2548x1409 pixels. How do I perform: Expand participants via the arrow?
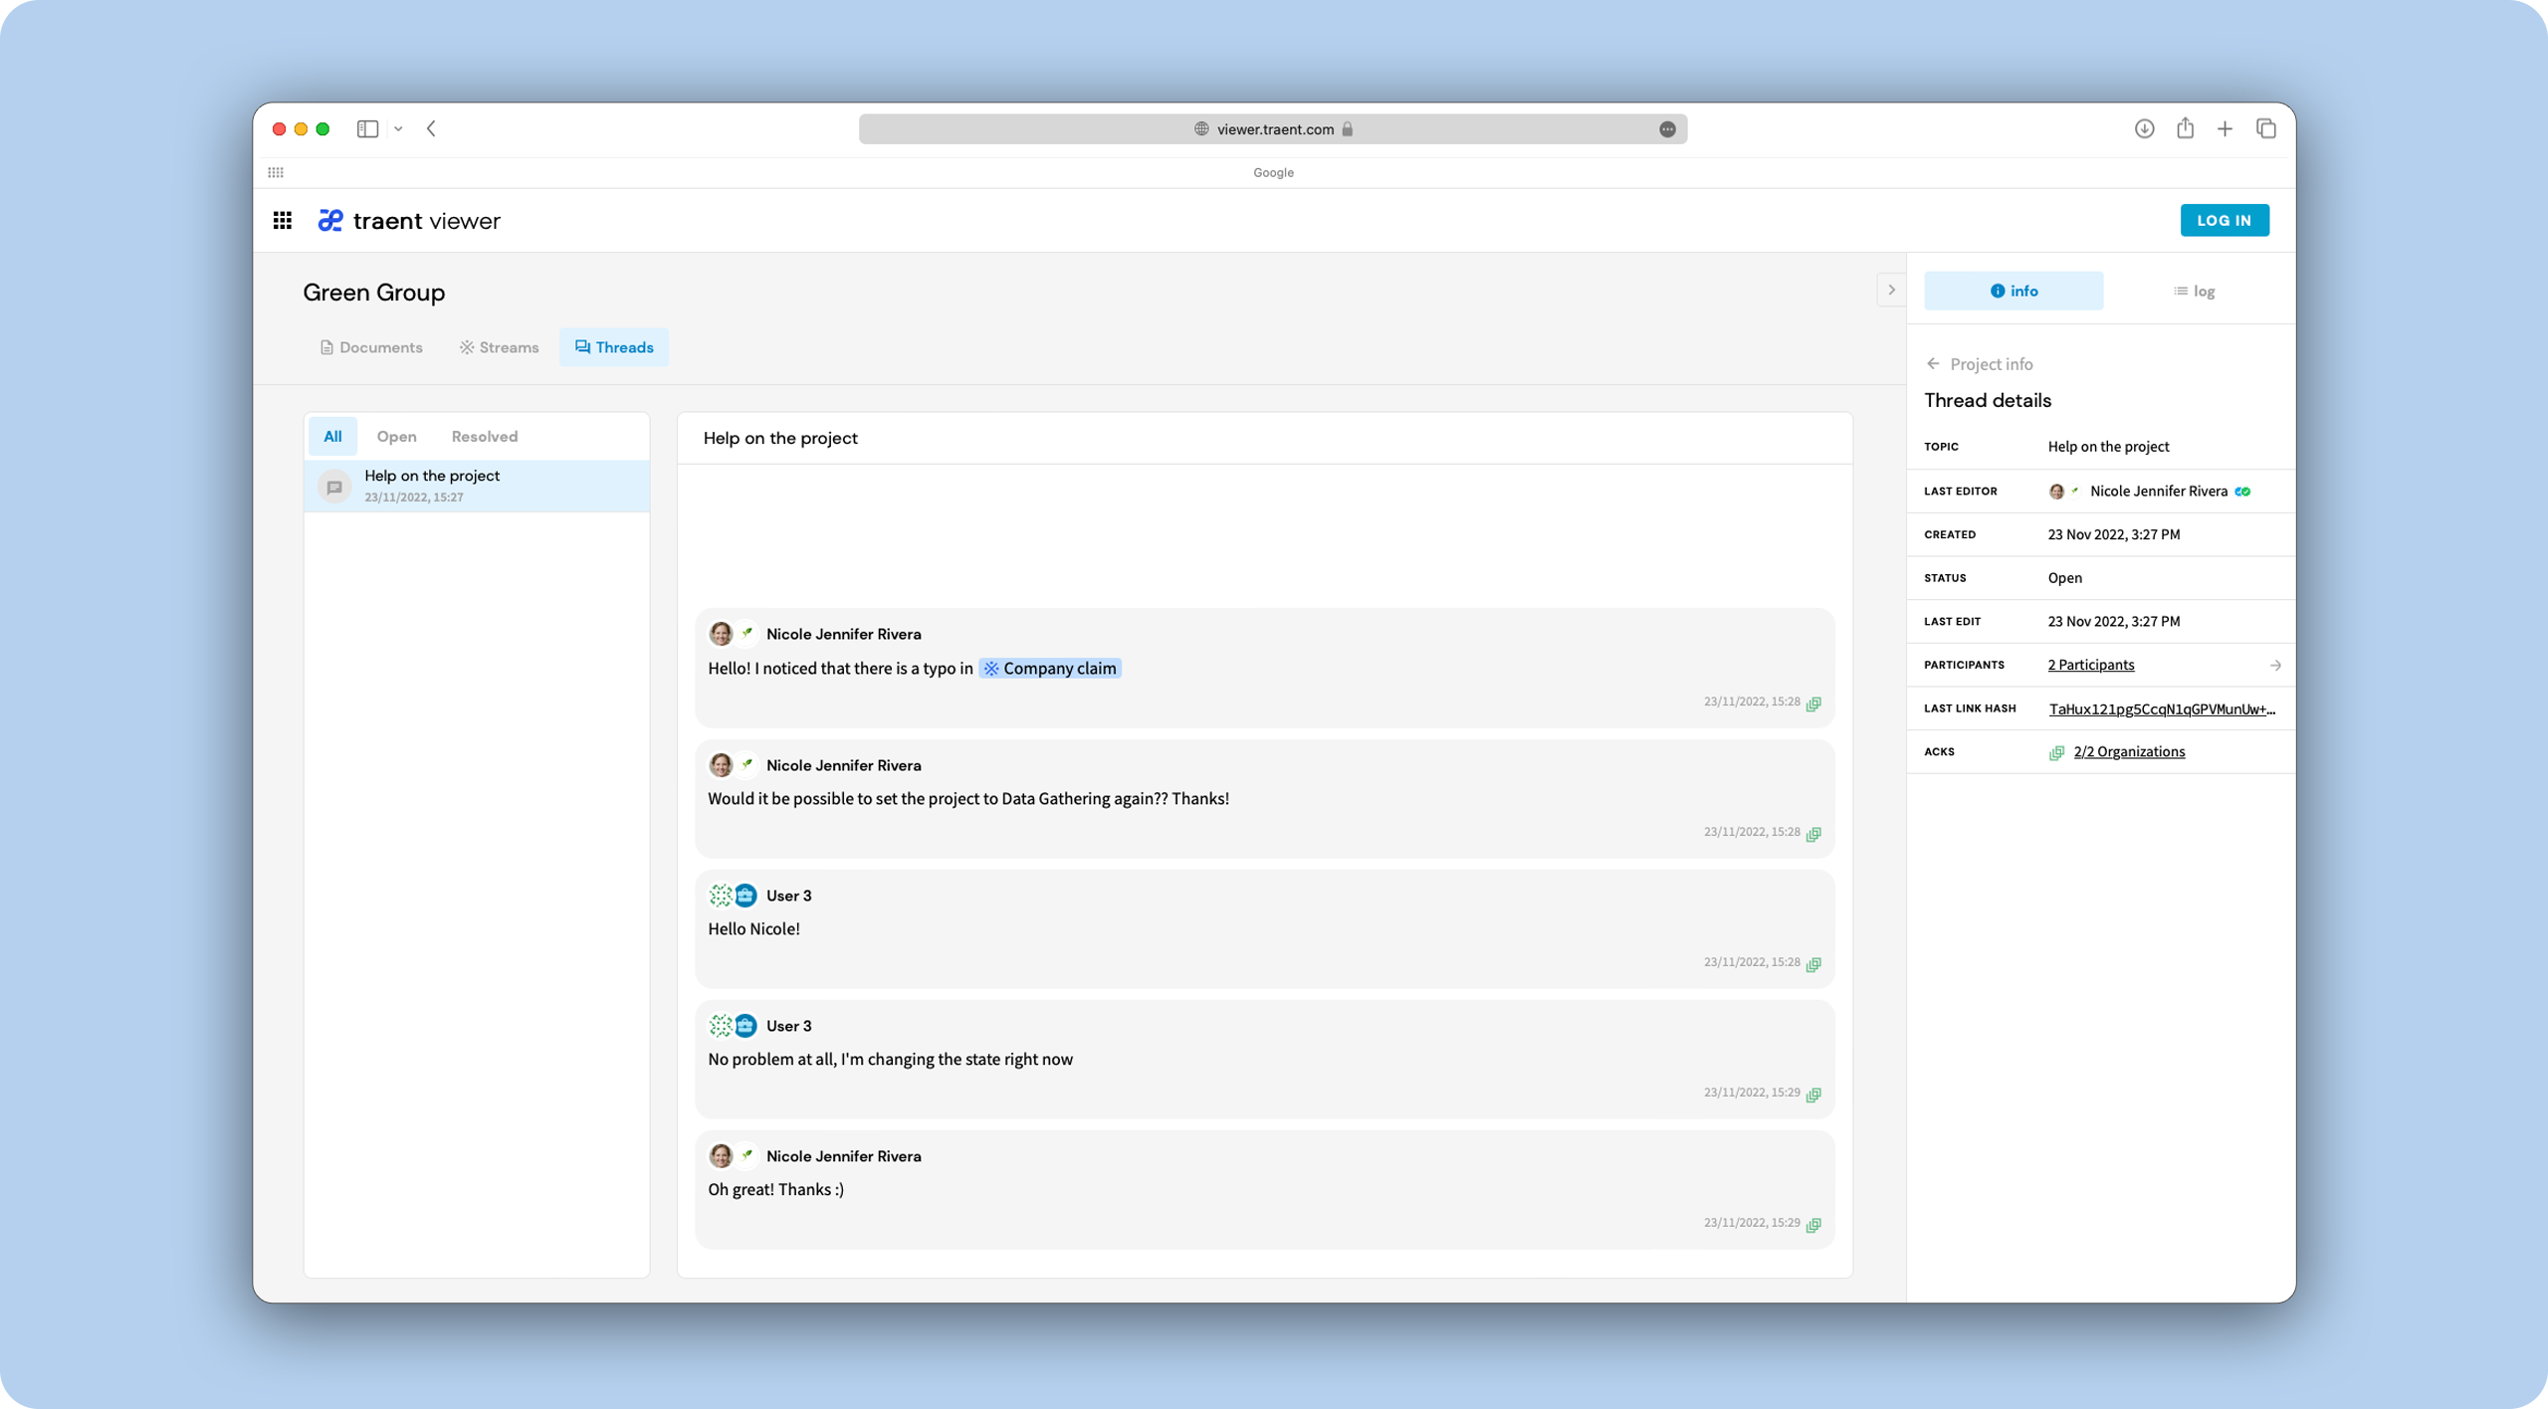pos(2276,665)
